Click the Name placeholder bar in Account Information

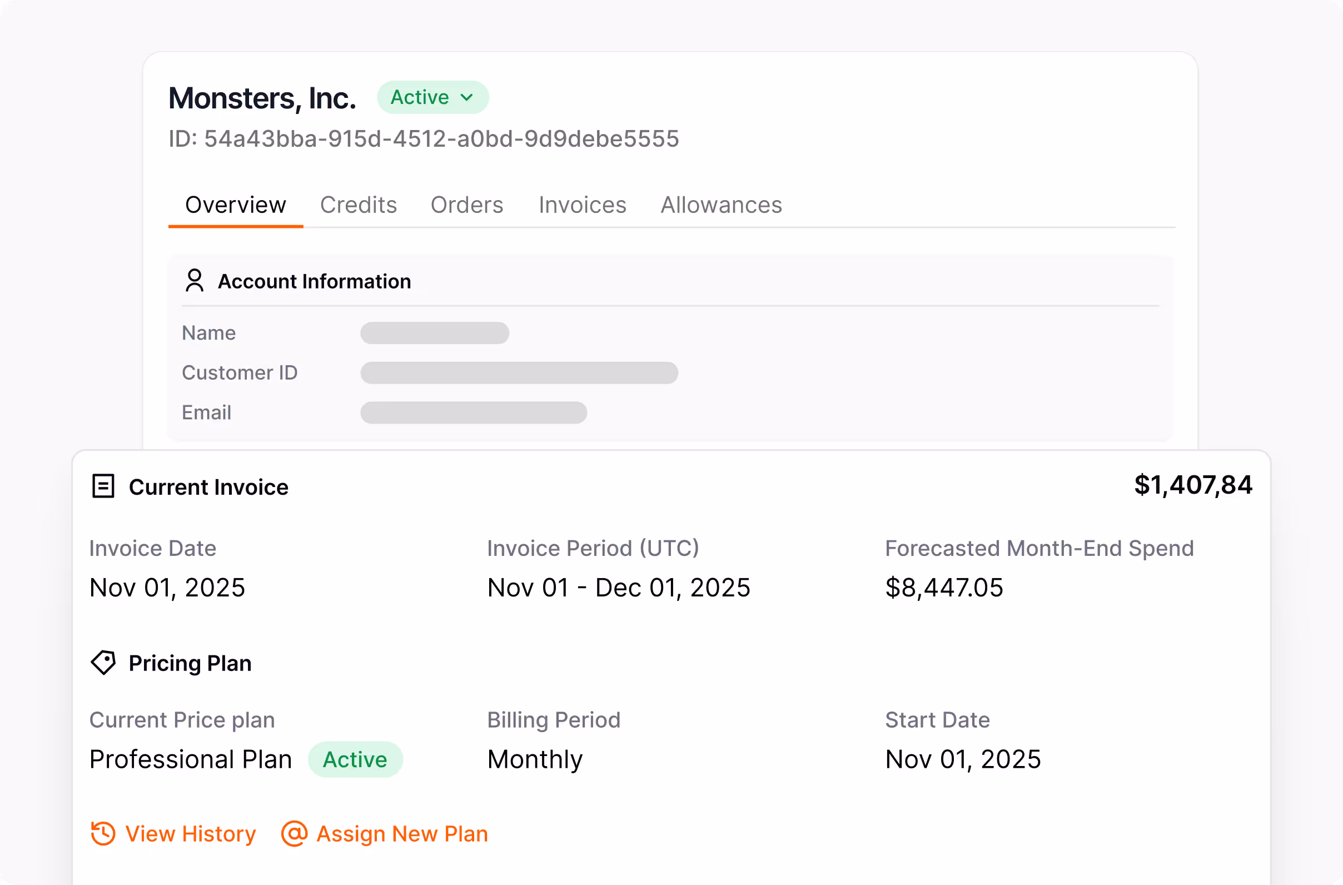pyautogui.click(x=434, y=333)
